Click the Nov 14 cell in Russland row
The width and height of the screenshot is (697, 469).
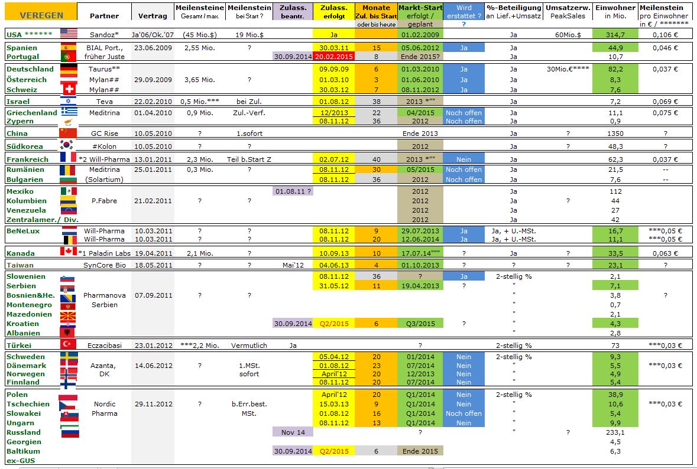(x=293, y=432)
